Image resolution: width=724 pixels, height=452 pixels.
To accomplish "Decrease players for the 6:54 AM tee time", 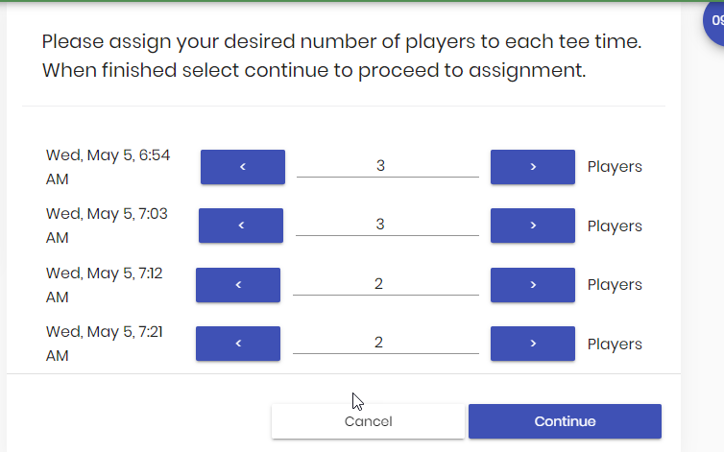I will pos(242,167).
